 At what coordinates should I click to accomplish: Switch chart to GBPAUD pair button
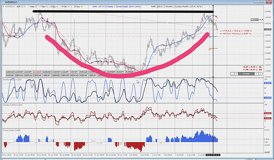(x=19, y=75)
